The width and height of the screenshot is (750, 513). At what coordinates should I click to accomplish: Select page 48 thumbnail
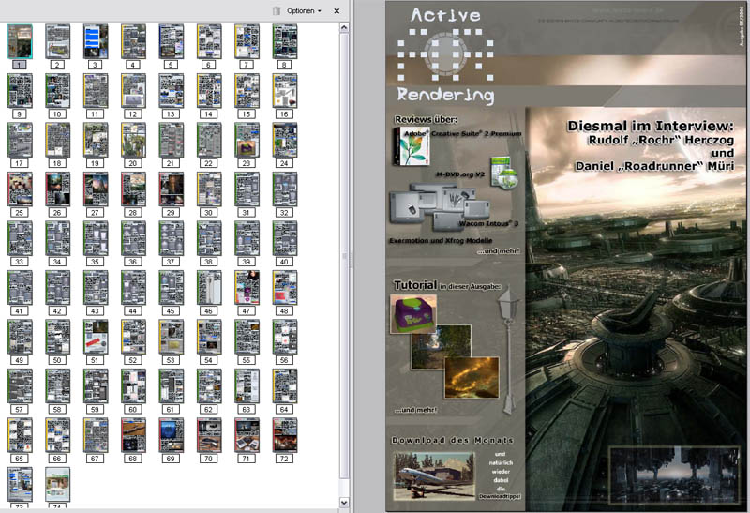click(285, 288)
